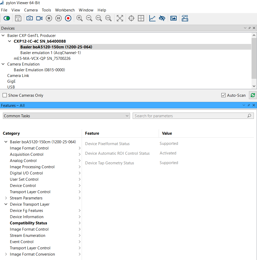Open the Camera menu
Image resolution: width=257 pixels, height=260 pixels.
coord(31,10)
